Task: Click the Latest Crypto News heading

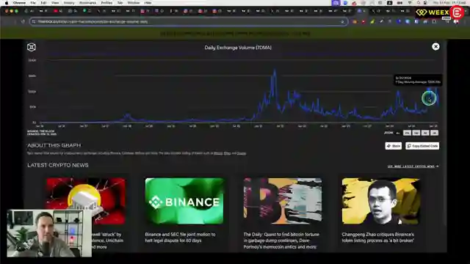Action: point(58,165)
